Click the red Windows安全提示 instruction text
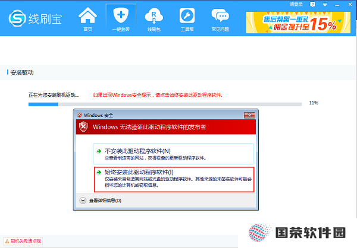The width and height of the screenshot is (357, 248). tap(158, 95)
